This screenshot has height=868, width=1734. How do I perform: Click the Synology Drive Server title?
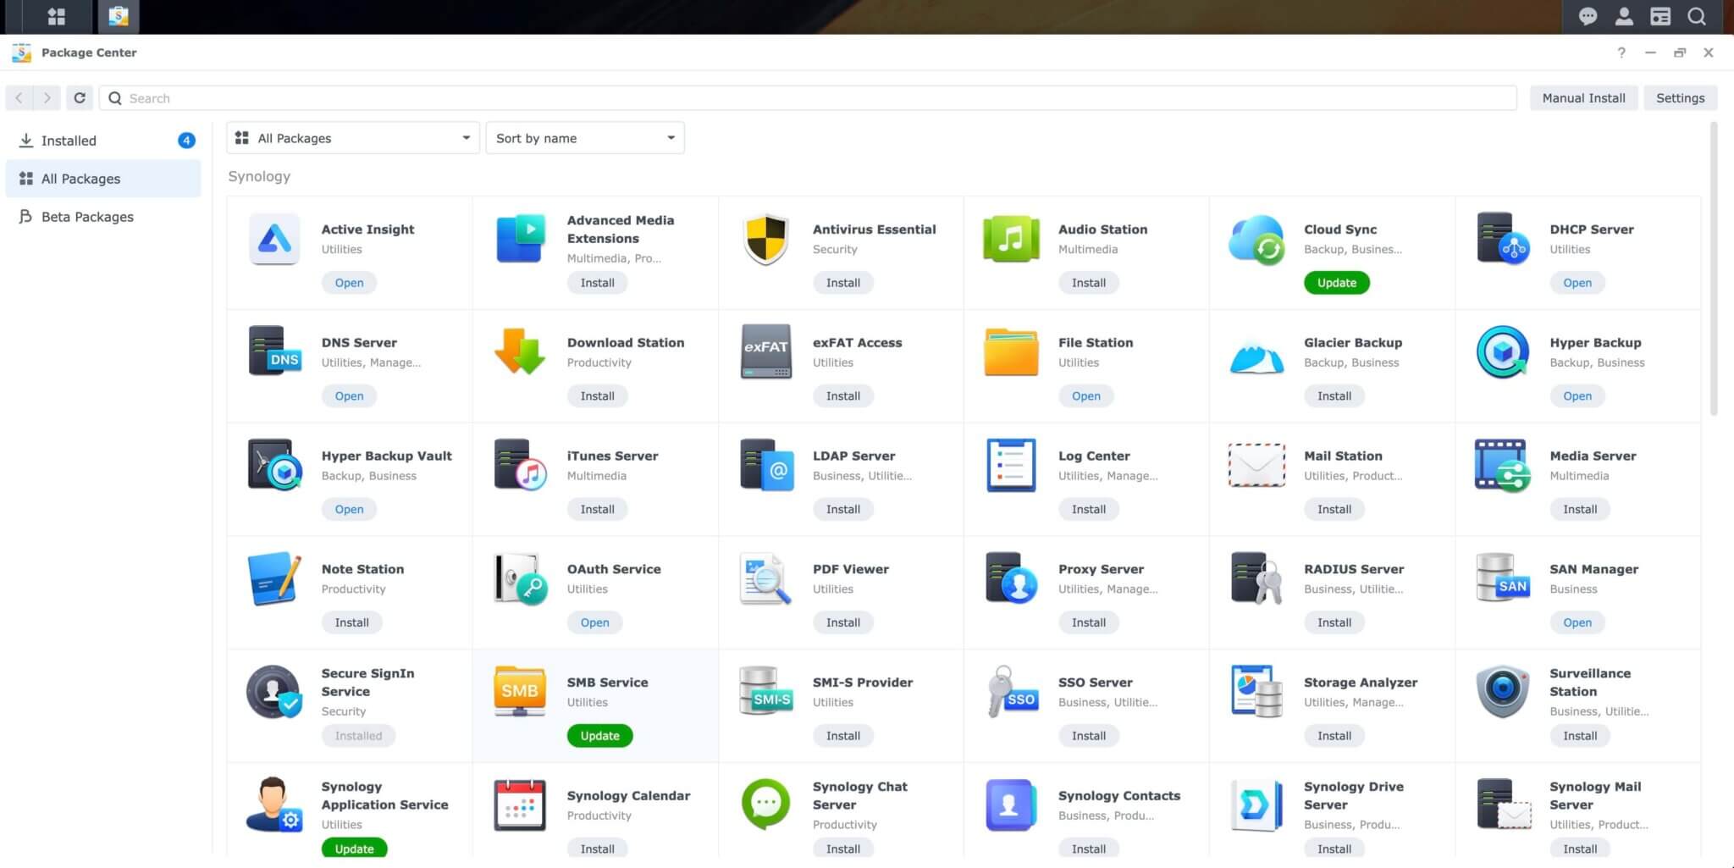pyautogui.click(x=1353, y=796)
